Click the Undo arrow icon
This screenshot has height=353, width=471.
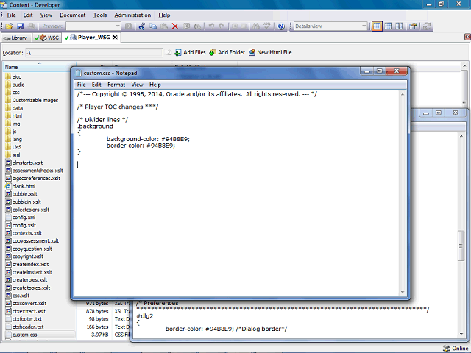click(x=211, y=26)
